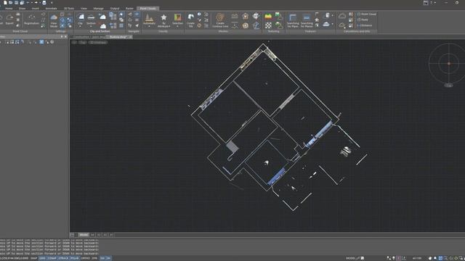Open the Registration tool
Image resolution: width=465 pixels, height=261 pixels.
click(31, 20)
